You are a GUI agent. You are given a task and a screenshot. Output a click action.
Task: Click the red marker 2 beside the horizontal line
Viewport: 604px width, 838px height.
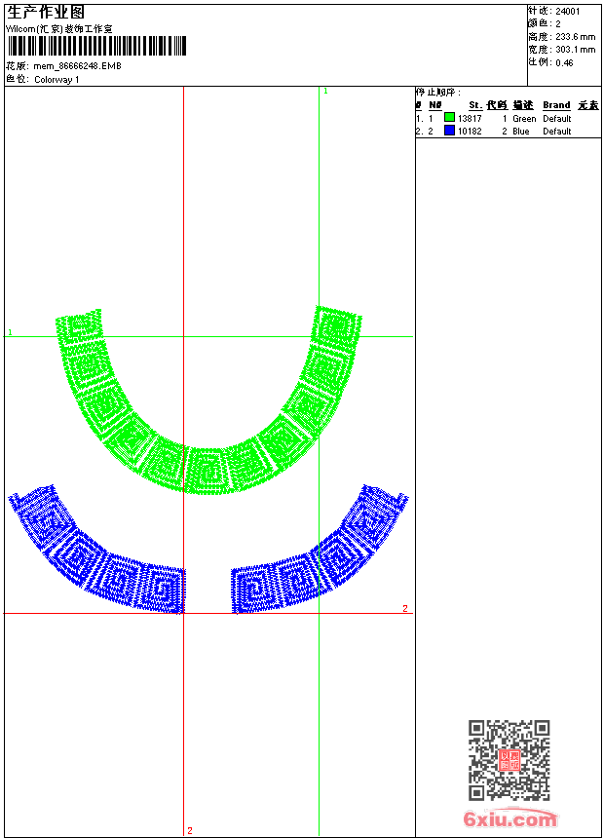405,608
